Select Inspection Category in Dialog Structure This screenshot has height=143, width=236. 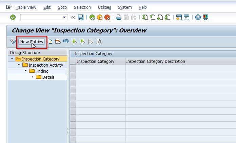click(41, 59)
